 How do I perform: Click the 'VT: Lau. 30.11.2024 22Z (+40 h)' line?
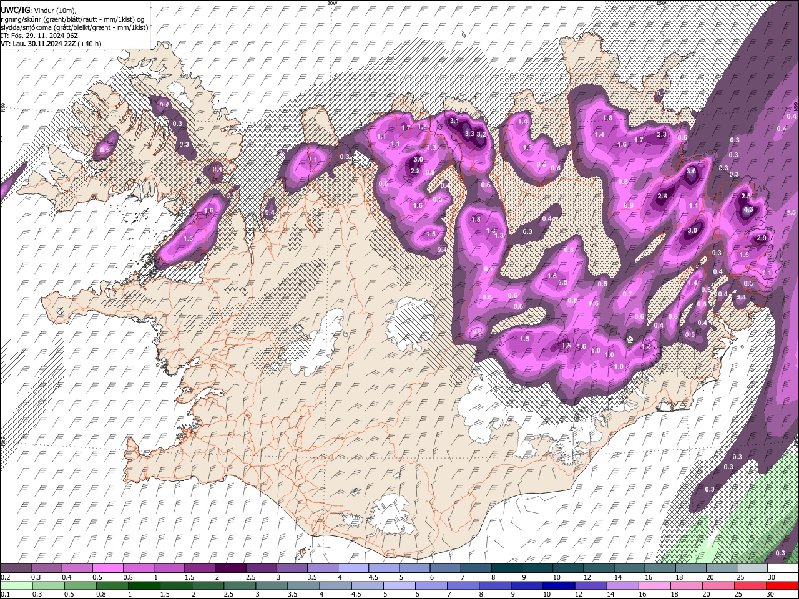[51, 44]
